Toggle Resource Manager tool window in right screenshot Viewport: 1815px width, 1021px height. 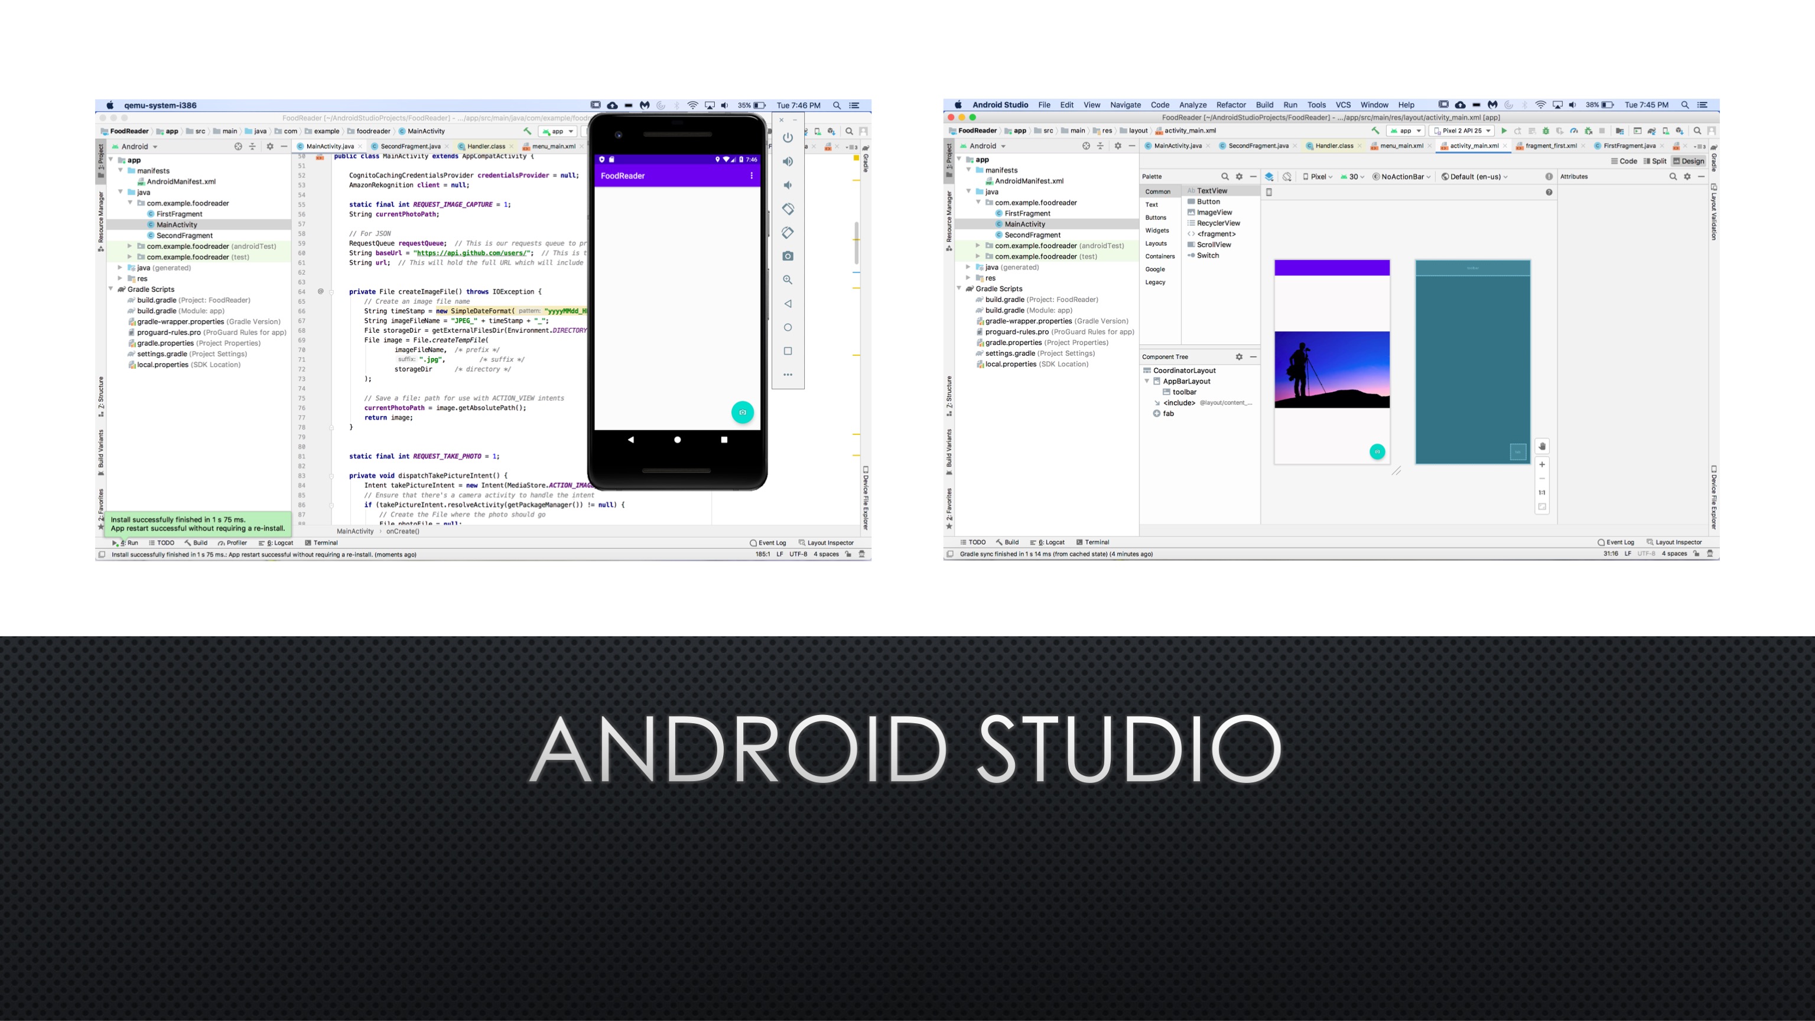click(949, 221)
